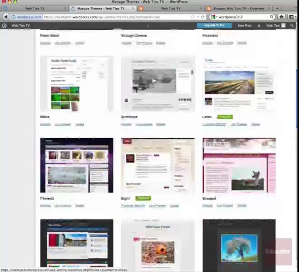Open the pink Bouquet theme thumbnail
The image size is (299, 272).
[x=239, y=165]
